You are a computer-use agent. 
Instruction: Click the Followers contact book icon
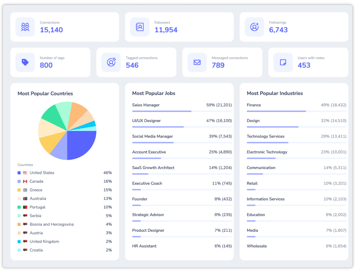click(x=139, y=27)
